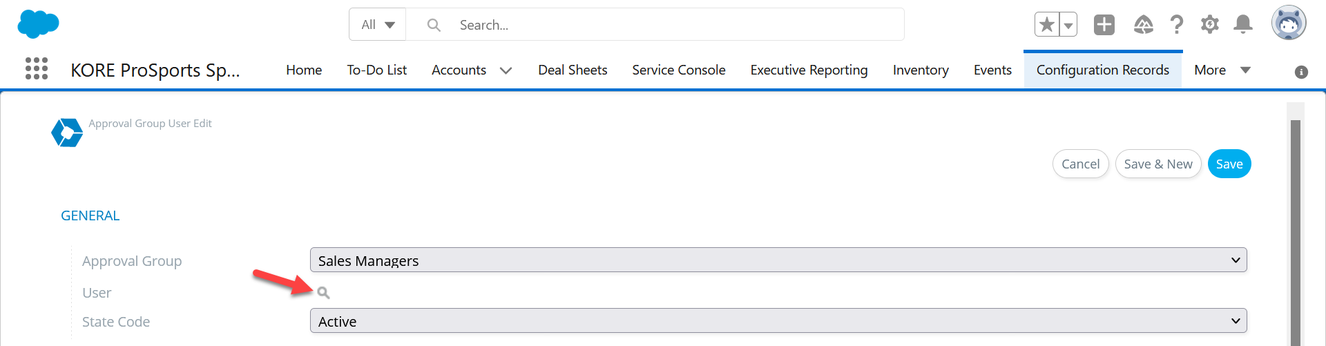Switch to the Deal Sheets tab
This screenshot has width=1326, height=346.
[x=573, y=70]
